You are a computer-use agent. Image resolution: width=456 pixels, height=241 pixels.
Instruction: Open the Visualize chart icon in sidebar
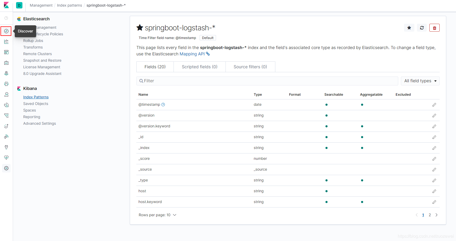coord(6,42)
